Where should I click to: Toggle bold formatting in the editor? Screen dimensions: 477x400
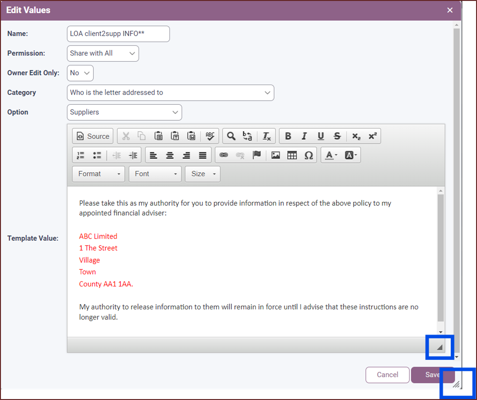point(288,136)
